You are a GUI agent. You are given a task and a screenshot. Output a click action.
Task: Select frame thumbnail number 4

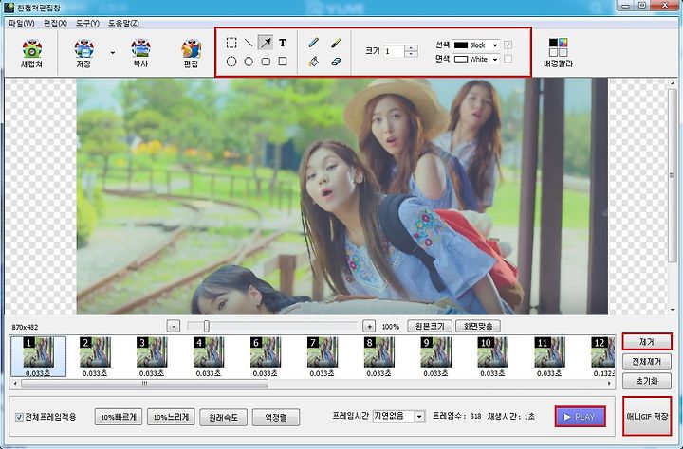click(x=209, y=356)
